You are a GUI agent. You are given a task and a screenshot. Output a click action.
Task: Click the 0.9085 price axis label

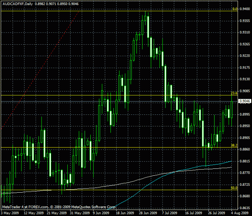click(x=245, y=91)
